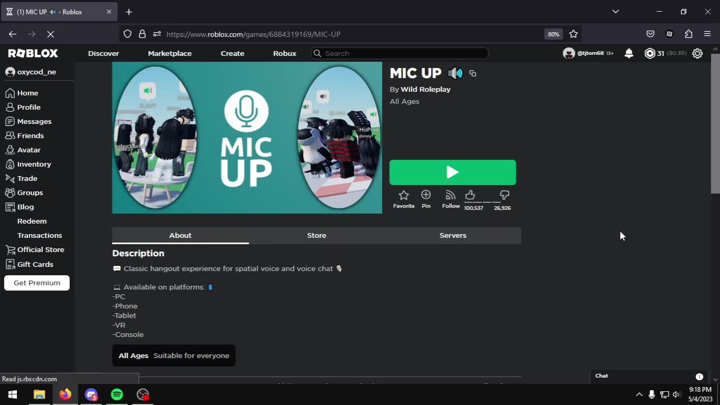Image resolution: width=720 pixels, height=405 pixels.
Task: Follow the MIC UP experience
Action: click(450, 196)
